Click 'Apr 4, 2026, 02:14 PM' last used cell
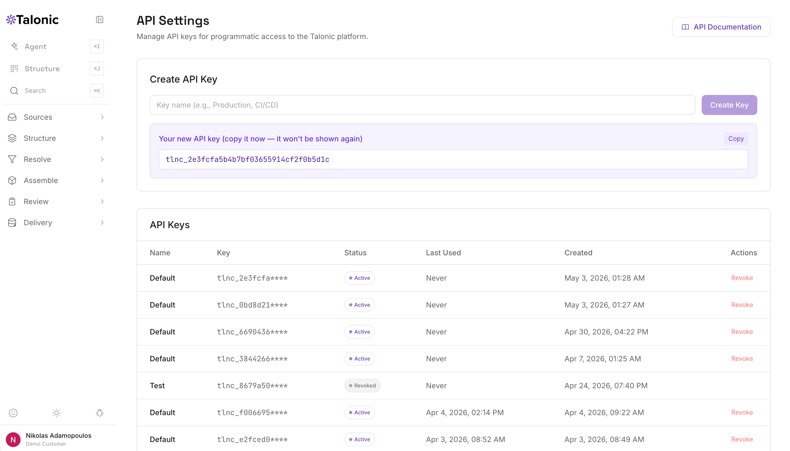790x451 pixels. (465, 412)
